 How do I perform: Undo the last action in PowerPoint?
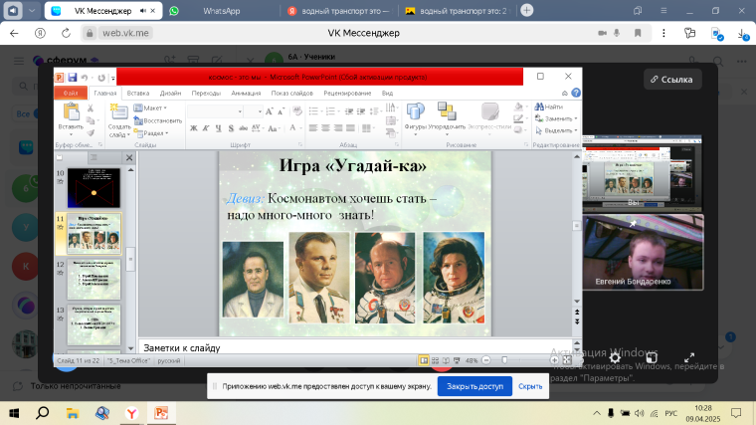pos(85,78)
